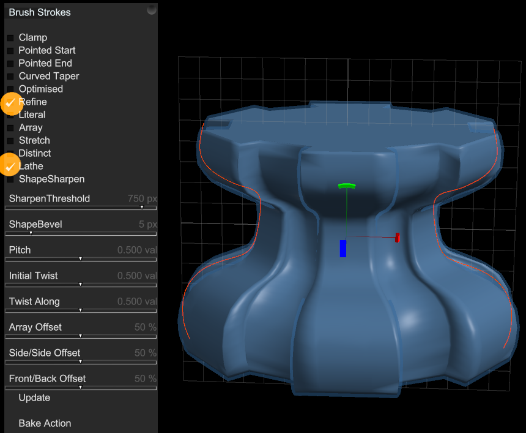
Task: Click the Bake Action button
Action: point(45,423)
